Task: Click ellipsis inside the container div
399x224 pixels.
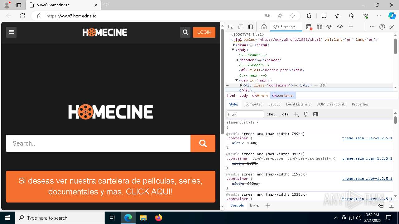Action: 296,85
